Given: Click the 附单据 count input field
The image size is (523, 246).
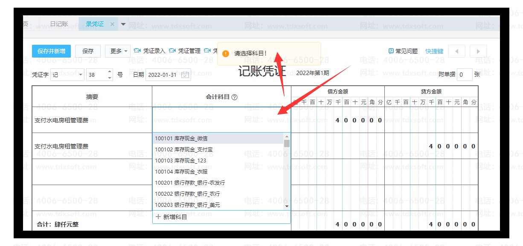Looking at the screenshot, I should tap(464, 75).
